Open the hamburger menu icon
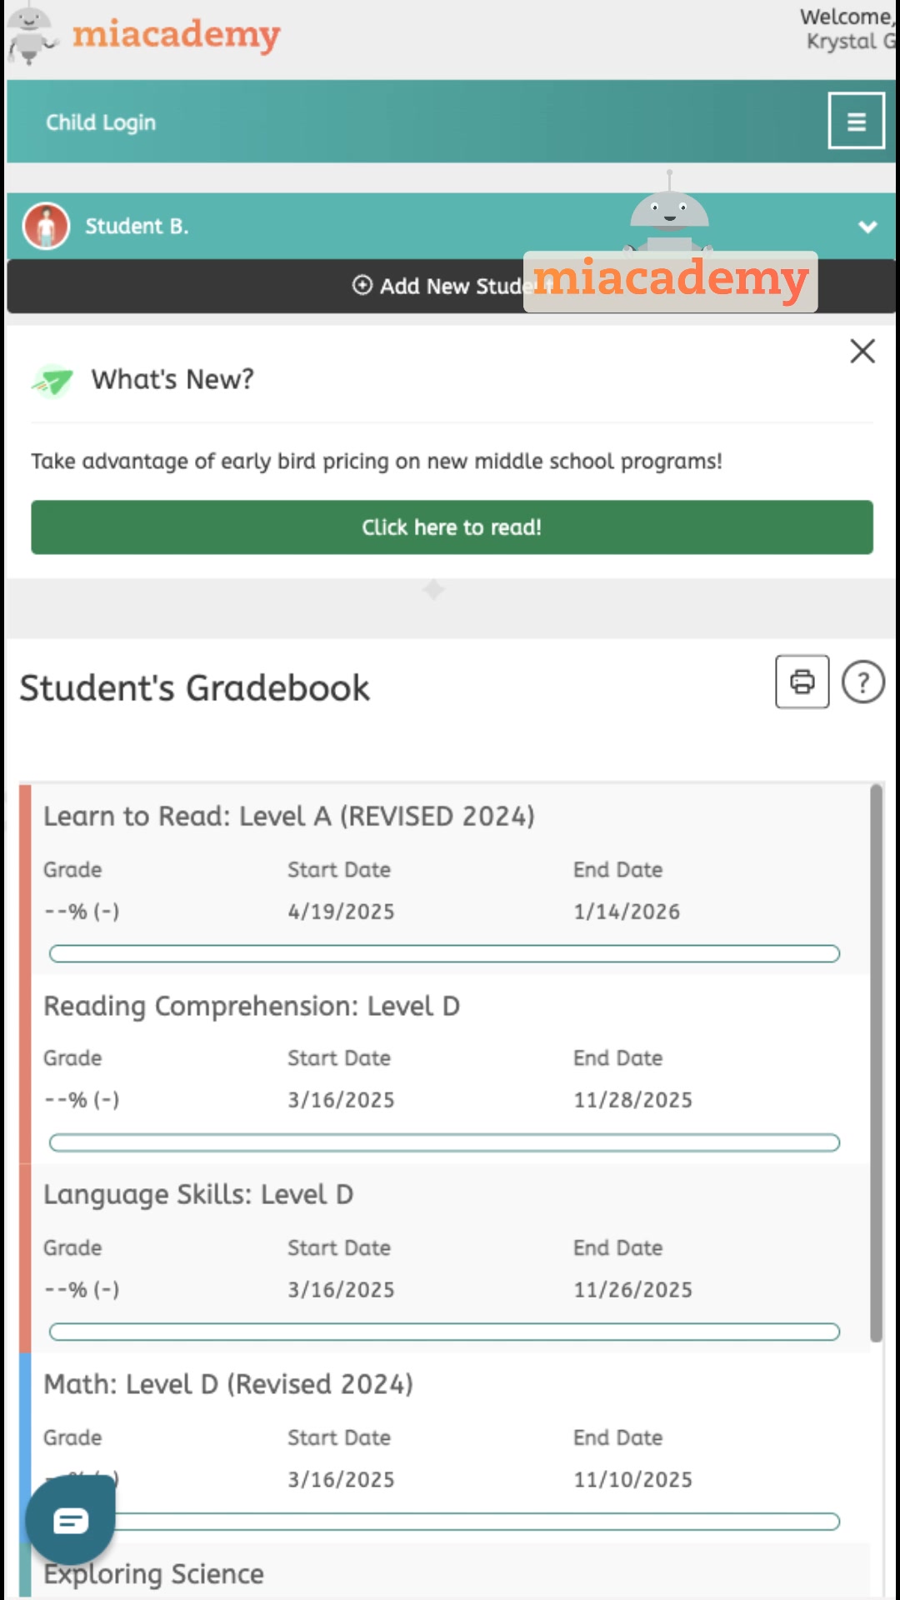Screen dimensions: 900x1600 pyautogui.click(x=856, y=121)
